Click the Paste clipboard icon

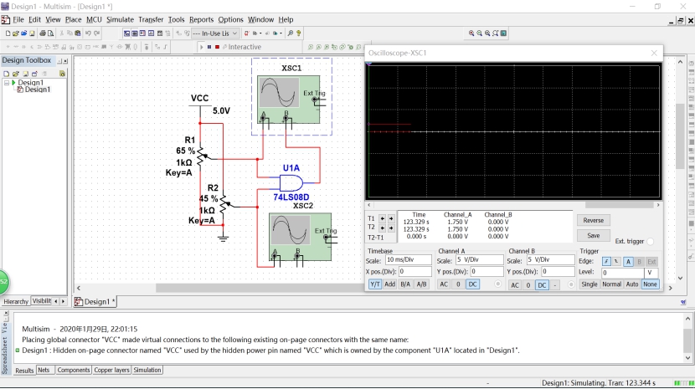coord(78,33)
